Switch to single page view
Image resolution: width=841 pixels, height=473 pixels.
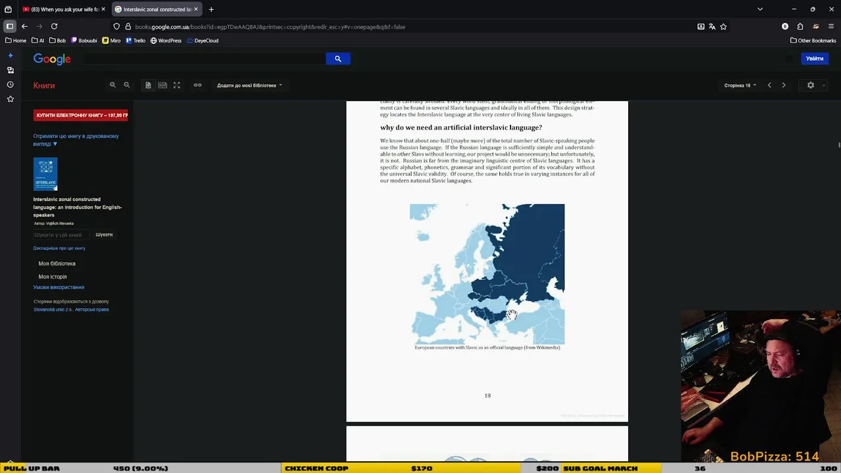tap(148, 85)
